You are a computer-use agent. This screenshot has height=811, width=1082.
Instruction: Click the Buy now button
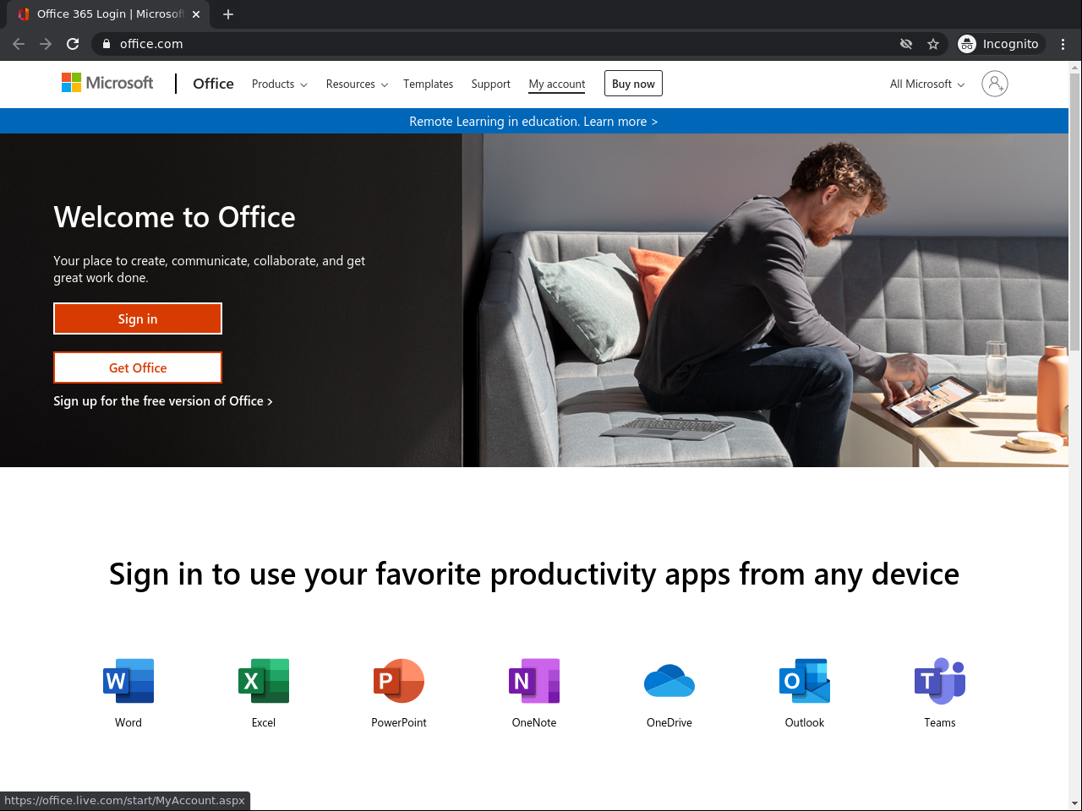(x=633, y=84)
